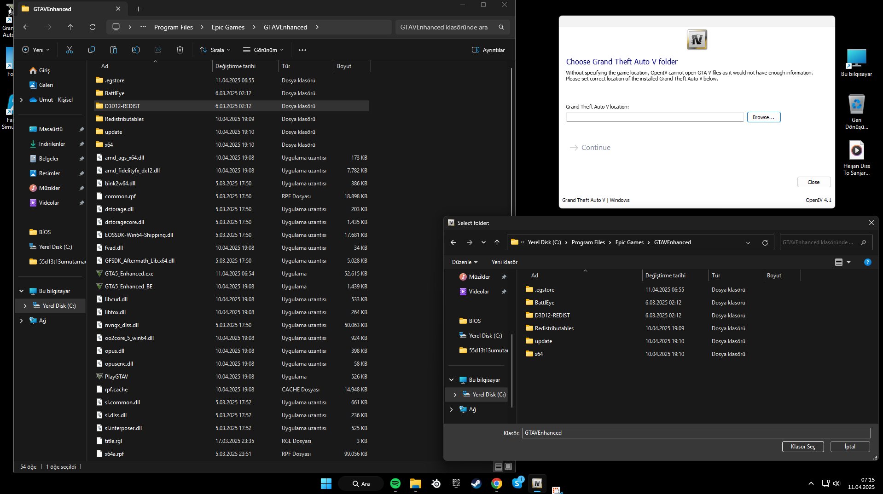
Task: Refresh the GTAVEnhanced Explorer window
Action: 93,27
